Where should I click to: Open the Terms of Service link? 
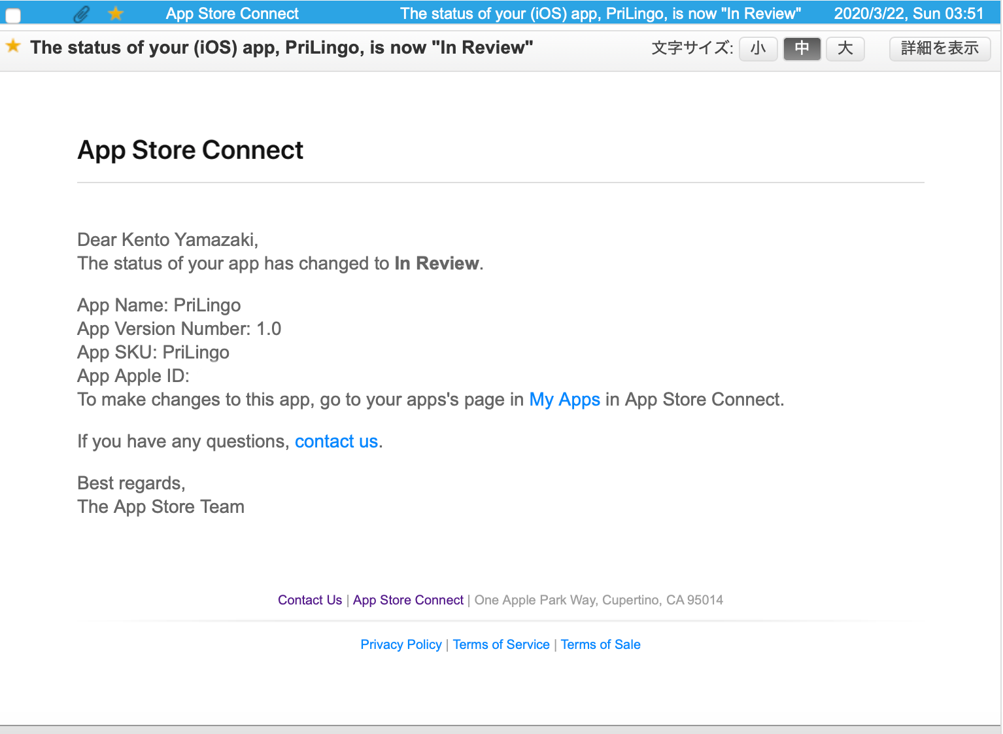click(501, 644)
